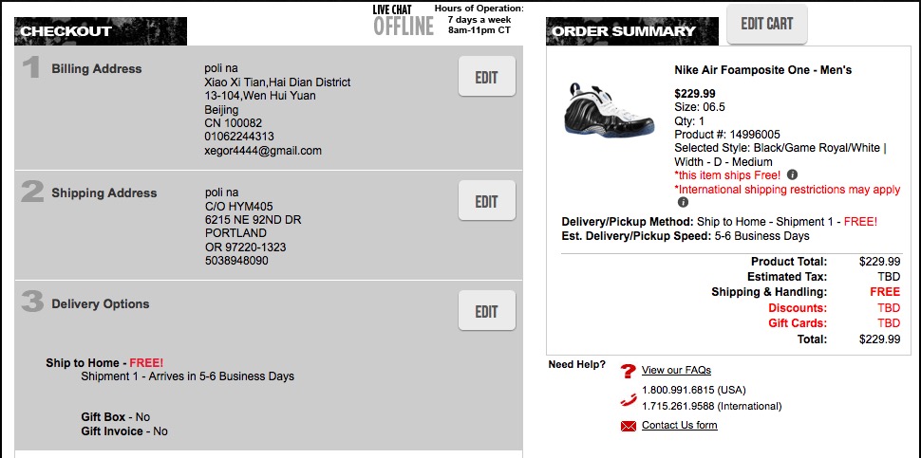
Task: Edit the Delivery Options section
Action: (x=486, y=311)
